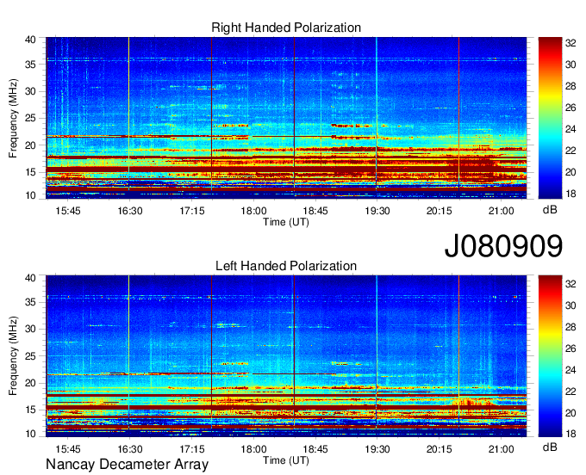Click the 'Nancay Decameter Array' caption

pyautogui.click(x=127, y=465)
